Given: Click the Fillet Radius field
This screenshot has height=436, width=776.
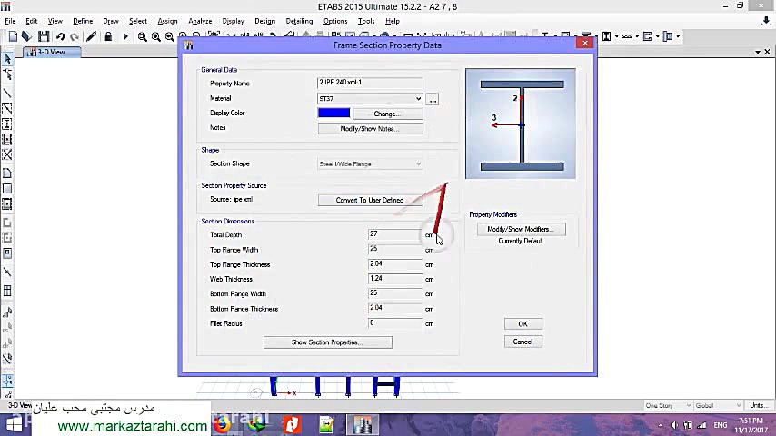Looking at the screenshot, I should [x=395, y=323].
